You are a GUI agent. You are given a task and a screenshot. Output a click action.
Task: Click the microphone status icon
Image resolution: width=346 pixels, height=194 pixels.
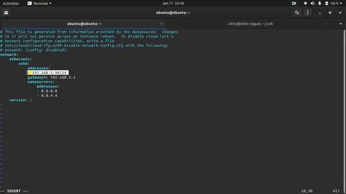[320, 3]
